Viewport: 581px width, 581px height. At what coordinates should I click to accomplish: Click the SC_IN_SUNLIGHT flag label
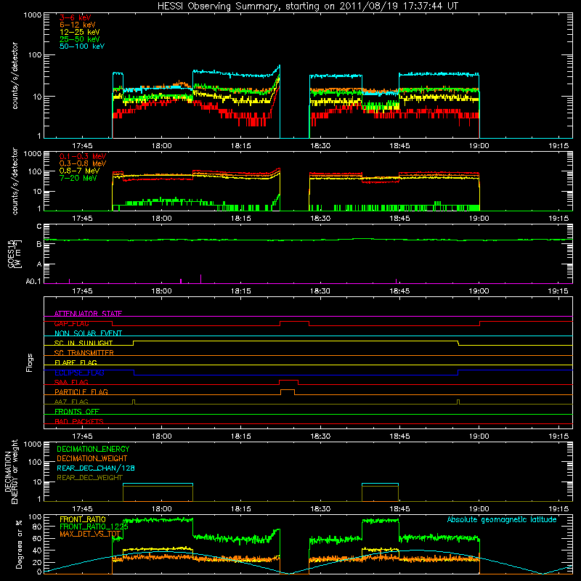[84, 343]
